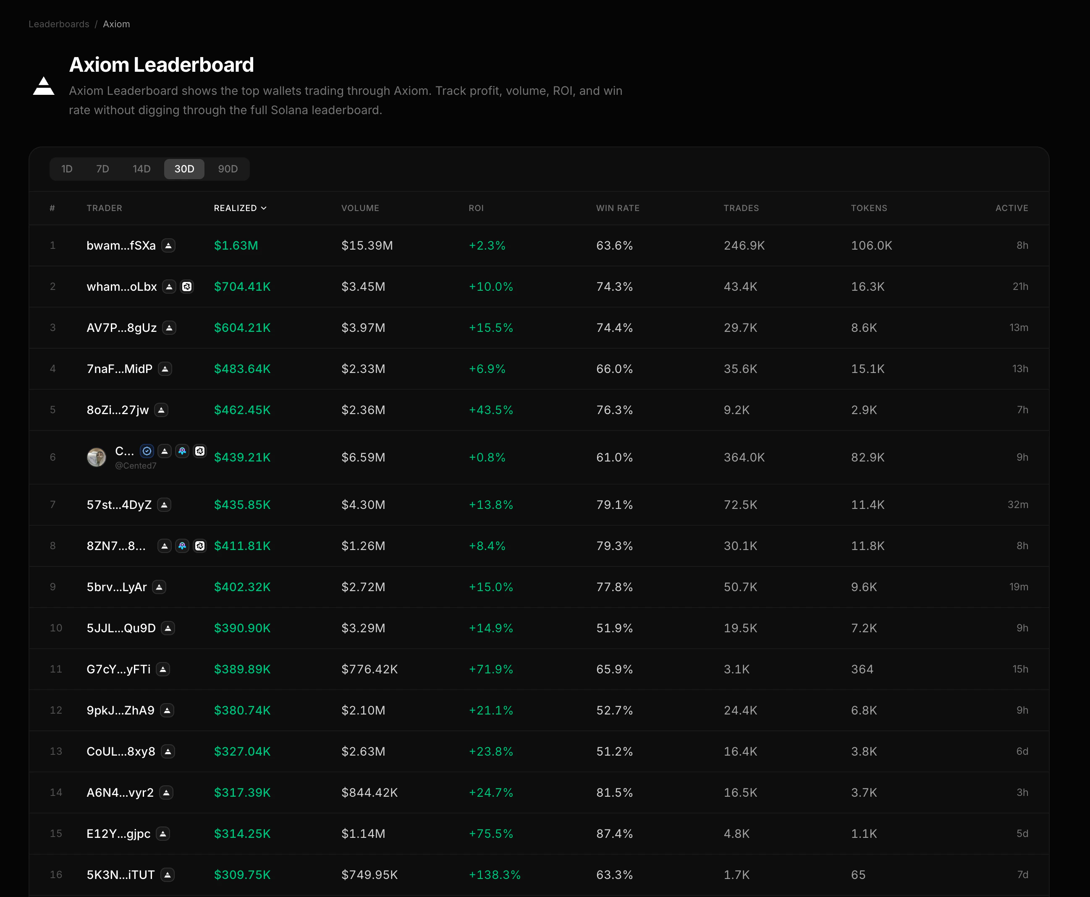This screenshot has width=1090, height=897.
Task: Click realized value $704.41K
Action: pos(242,287)
